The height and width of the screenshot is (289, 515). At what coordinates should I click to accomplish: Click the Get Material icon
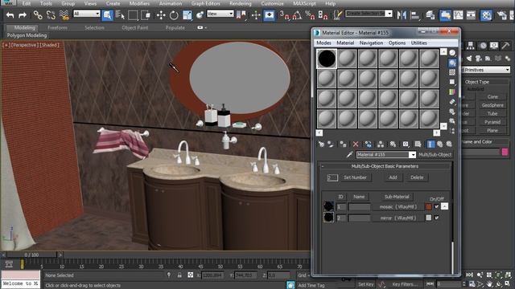[321, 144]
